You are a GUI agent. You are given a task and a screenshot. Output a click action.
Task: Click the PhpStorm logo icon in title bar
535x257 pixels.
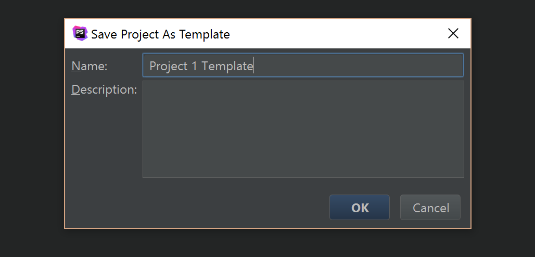[x=80, y=33]
